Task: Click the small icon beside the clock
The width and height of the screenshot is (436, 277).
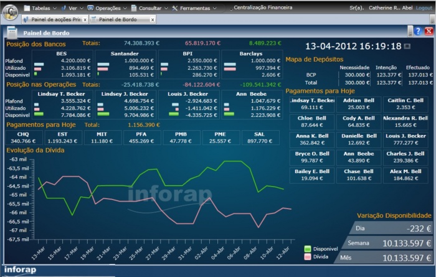Action: coord(407,46)
